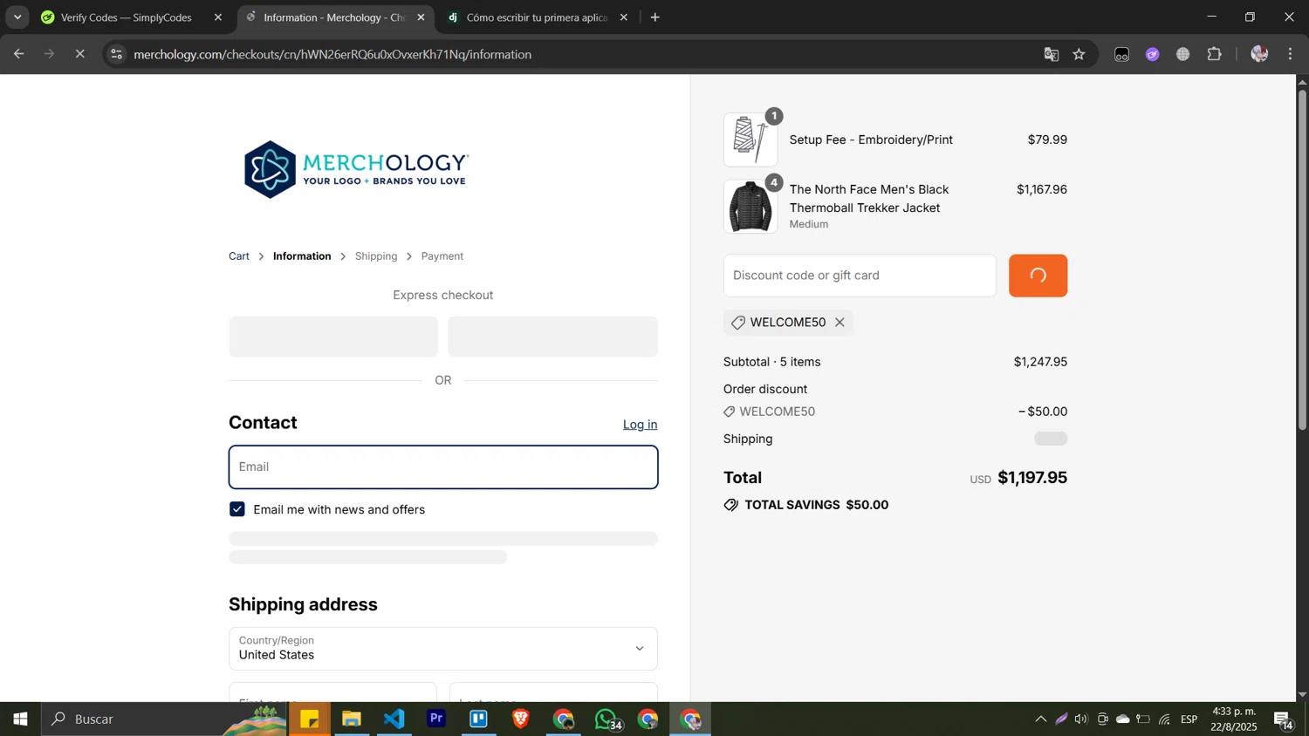Open the tab search dropdown arrow

click(17, 17)
